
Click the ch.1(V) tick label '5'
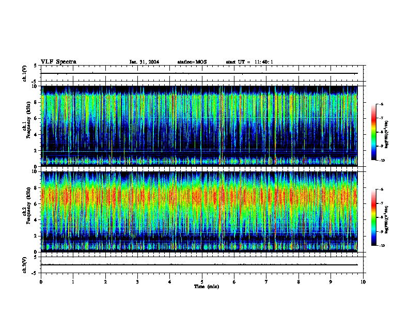[x=36, y=66]
